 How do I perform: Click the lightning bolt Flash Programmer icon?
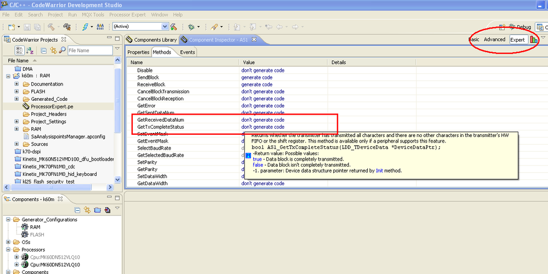[85, 27]
